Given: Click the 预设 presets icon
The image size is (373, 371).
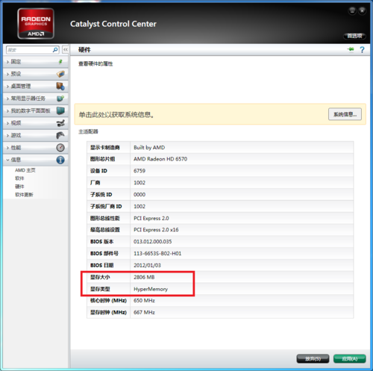Looking at the screenshot, I should point(60,74).
